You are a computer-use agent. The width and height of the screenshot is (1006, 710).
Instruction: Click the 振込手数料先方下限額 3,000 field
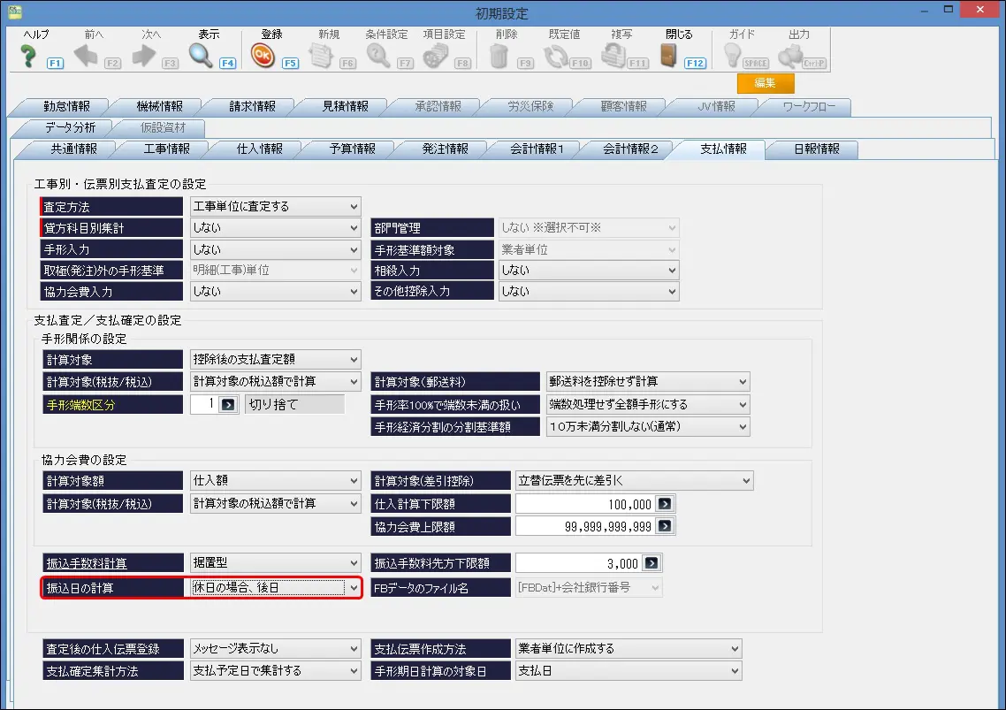click(579, 563)
